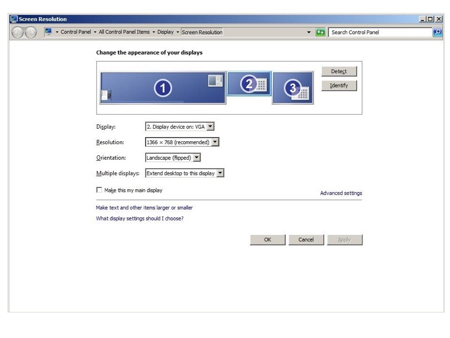Click the refresh icon in address bar
Image resolution: width=450 pixels, height=338 pixels.
[x=321, y=32]
